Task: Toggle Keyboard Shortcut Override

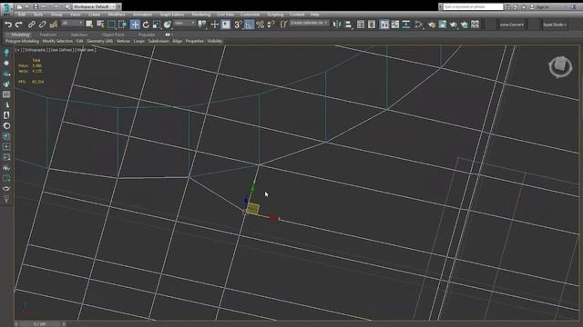Action: point(226,25)
